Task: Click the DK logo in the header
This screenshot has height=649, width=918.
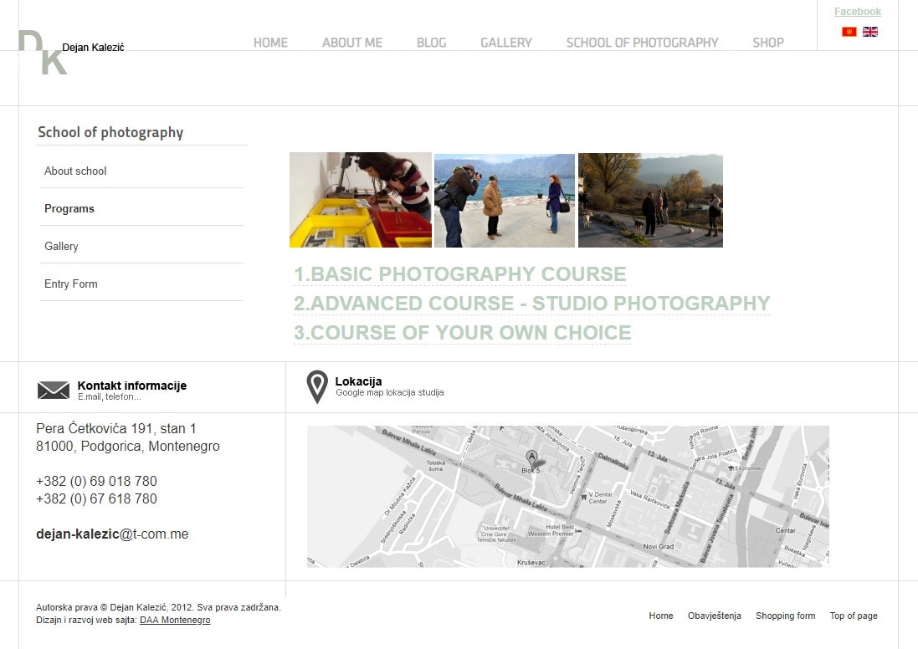Action: (x=43, y=52)
